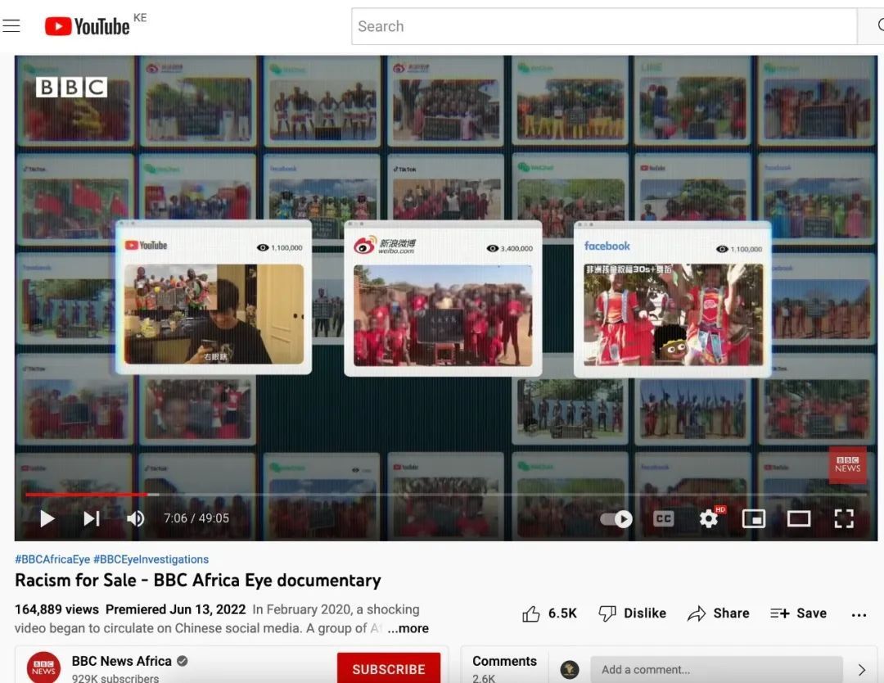
Task: Like the video with thumbs up
Action: 549,613
